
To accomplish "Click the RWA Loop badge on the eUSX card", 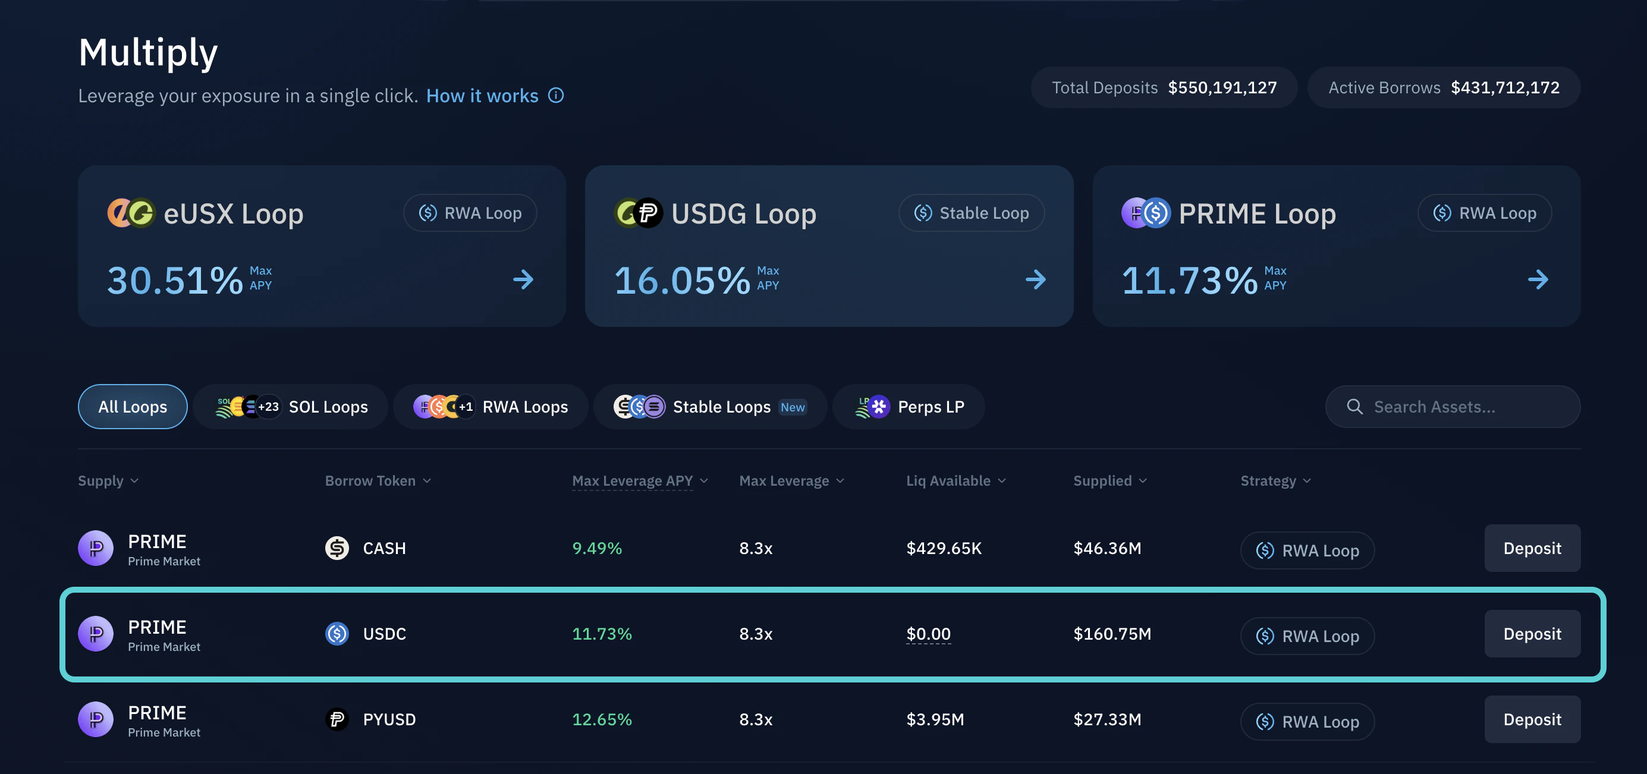I will (470, 213).
